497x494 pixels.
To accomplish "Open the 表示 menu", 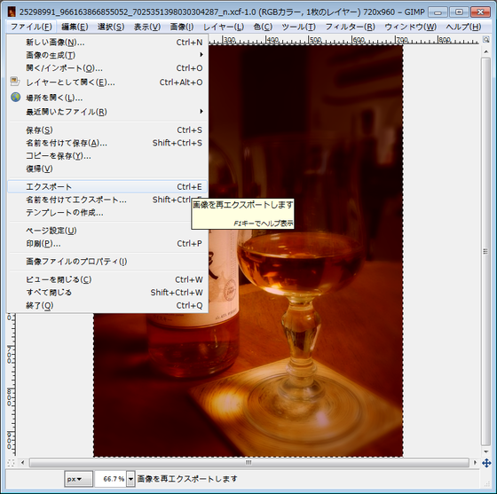I will 147,27.
